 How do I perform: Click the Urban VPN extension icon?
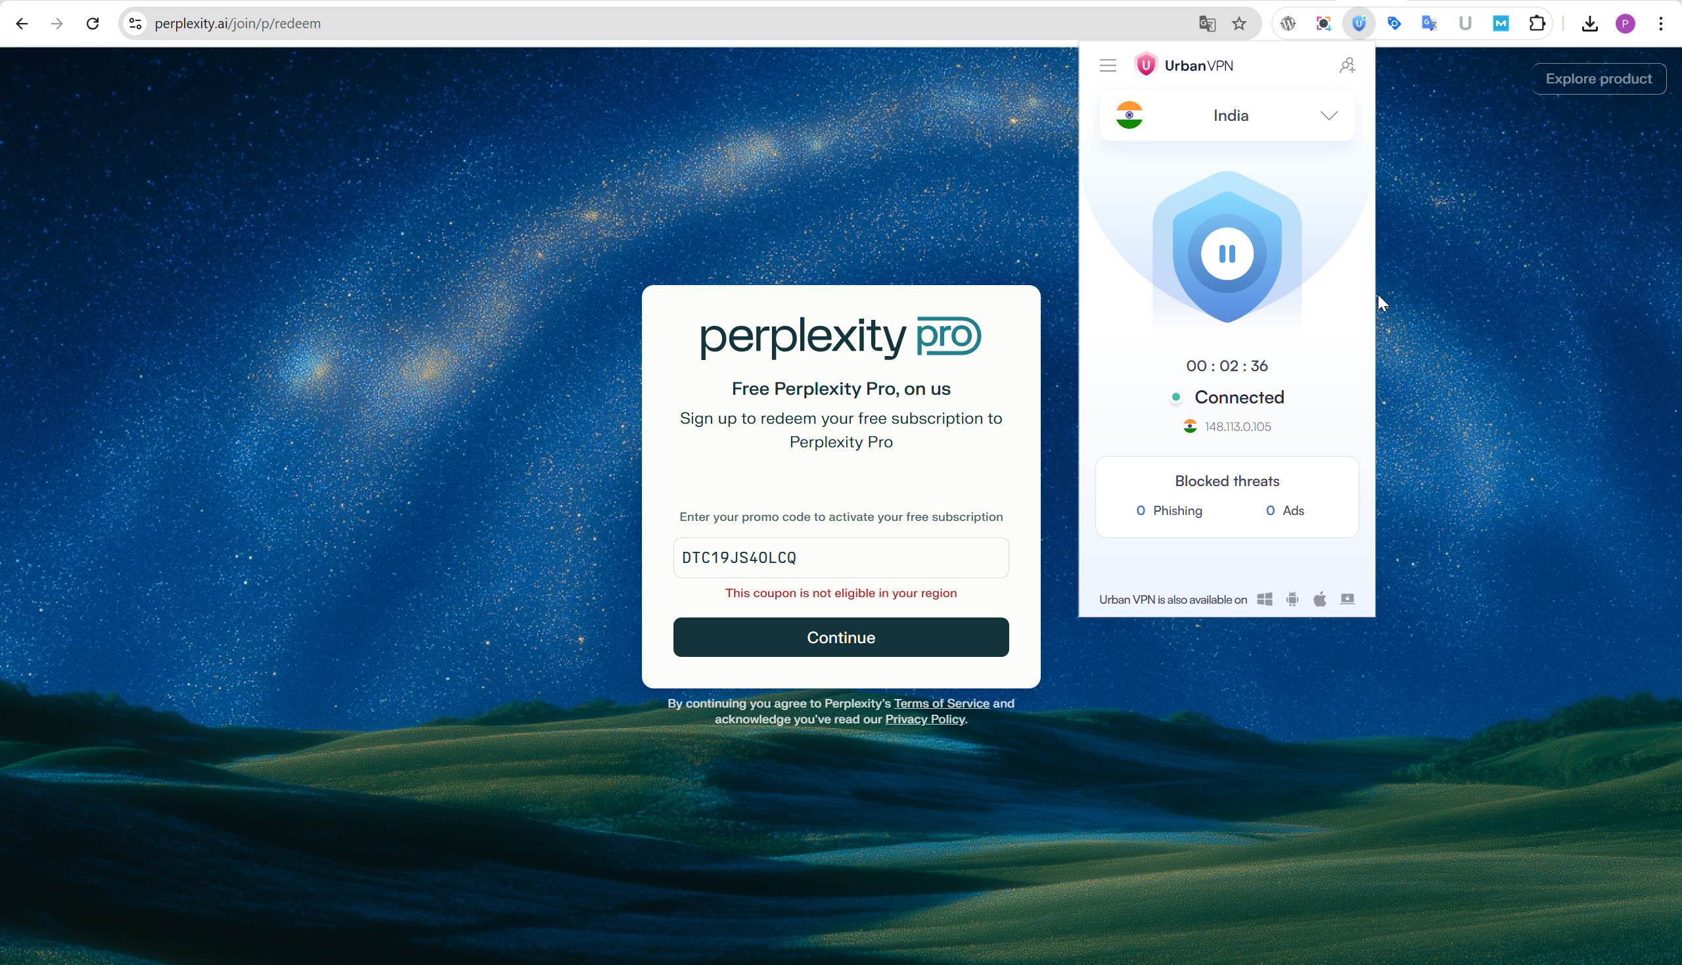click(x=1359, y=24)
